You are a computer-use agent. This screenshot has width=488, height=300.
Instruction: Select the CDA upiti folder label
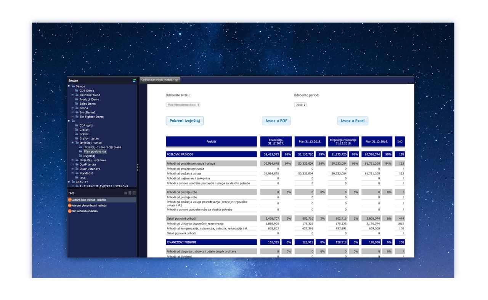(86, 125)
